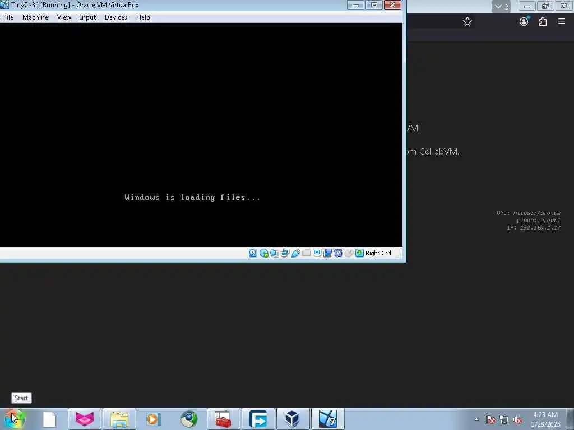The width and height of the screenshot is (574, 430).
Task: Open the Devices menu
Action: coord(115,17)
